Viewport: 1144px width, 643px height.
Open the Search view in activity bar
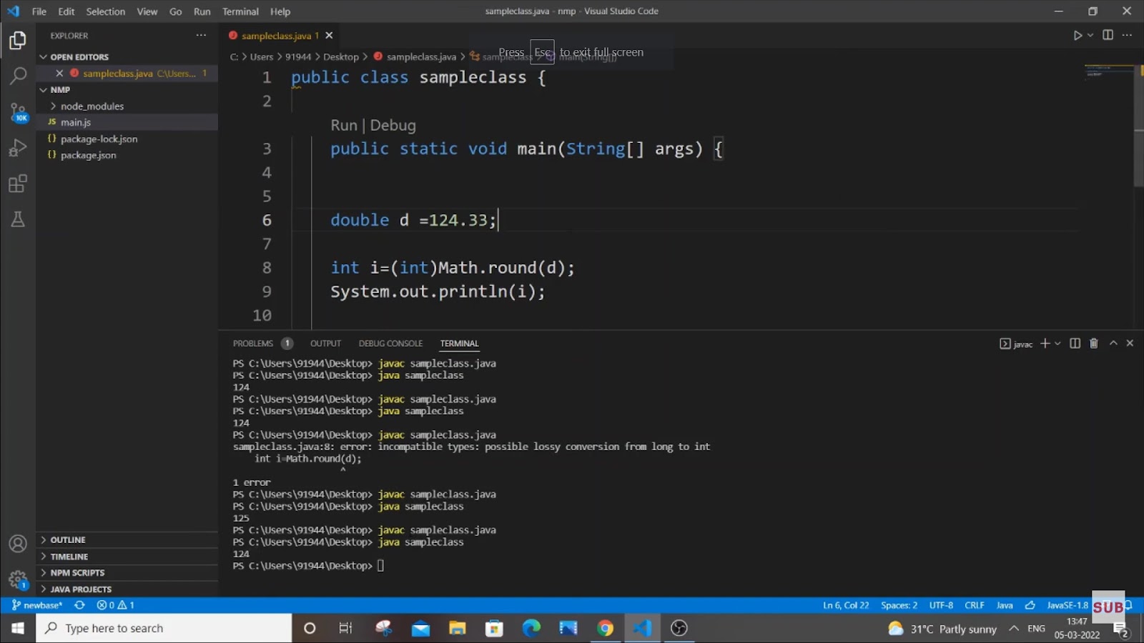(18, 75)
